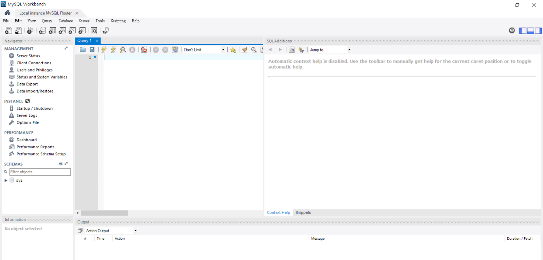Expand the Management section with the arrow icon
Image resolution: width=543 pixels, height=260 pixels.
point(66,48)
